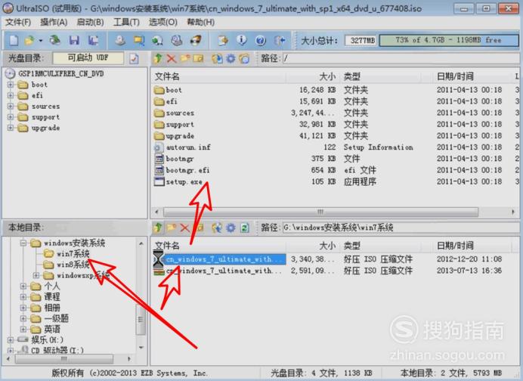Expand the upgrade folder in disc tree
The width and height of the screenshot is (523, 381).
click(11, 128)
